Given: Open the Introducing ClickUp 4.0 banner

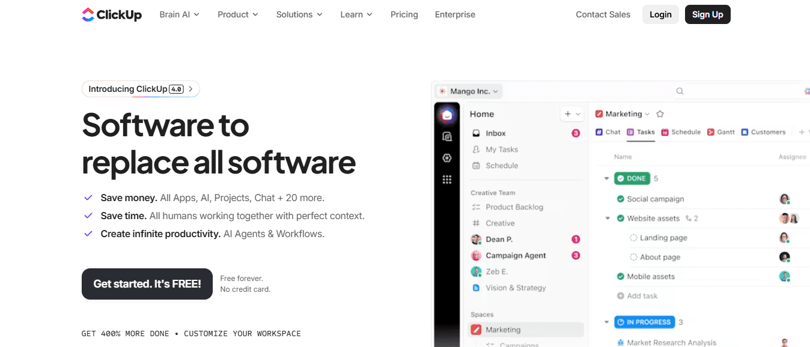Looking at the screenshot, I should coord(141,89).
